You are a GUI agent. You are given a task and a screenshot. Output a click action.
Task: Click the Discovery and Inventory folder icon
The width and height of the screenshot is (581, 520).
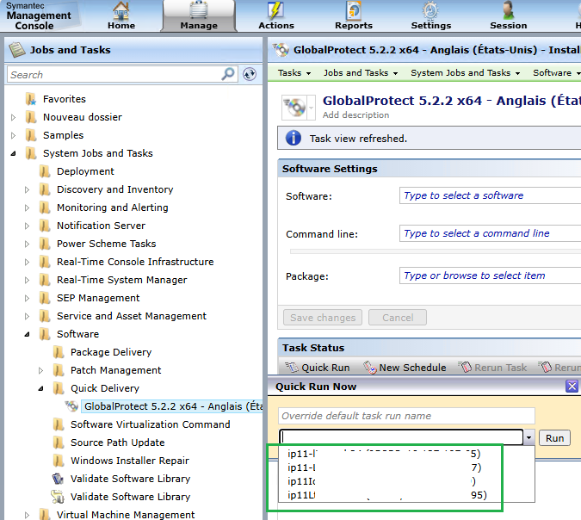click(x=45, y=189)
